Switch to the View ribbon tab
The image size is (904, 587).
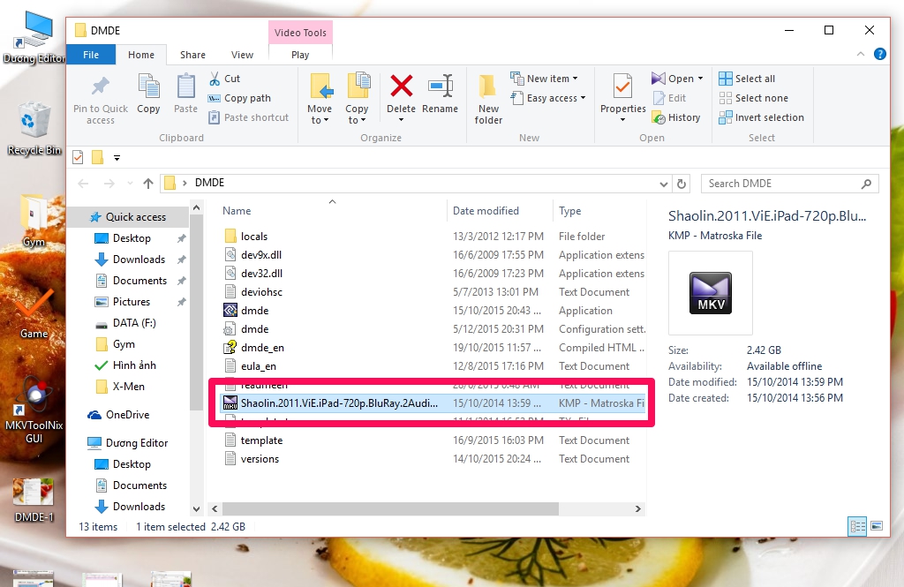click(x=242, y=55)
